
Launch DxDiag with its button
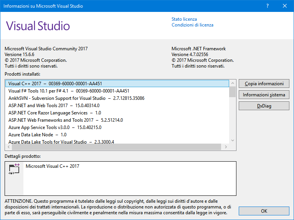click(264, 106)
